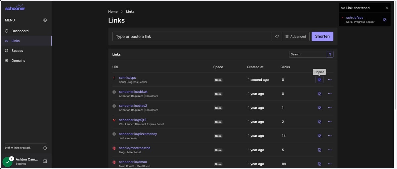Click '1 second ago' in the first row
This screenshot has height=169, width=397.
[x=258, y=80]
